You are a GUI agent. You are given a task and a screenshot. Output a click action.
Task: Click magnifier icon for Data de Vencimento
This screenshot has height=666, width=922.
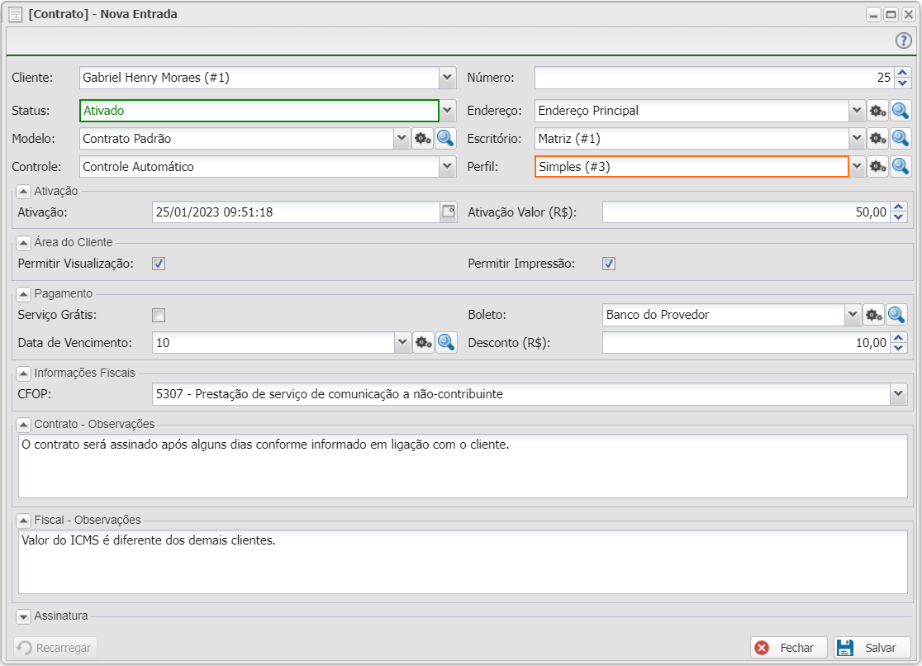click(446, 343)
